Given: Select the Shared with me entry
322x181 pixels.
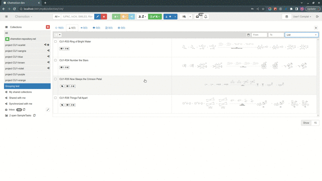Looking at the screenshot, I should 17,98.
